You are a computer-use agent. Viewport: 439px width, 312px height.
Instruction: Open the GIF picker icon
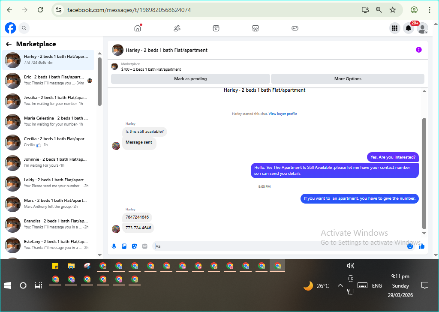[145, 246]
